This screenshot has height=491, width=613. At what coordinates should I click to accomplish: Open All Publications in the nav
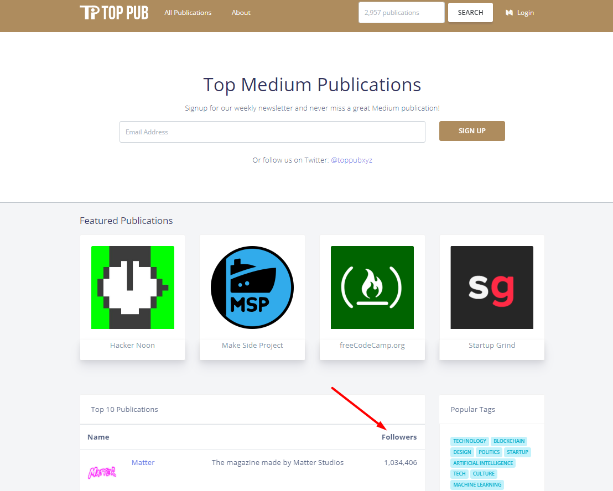188,13
